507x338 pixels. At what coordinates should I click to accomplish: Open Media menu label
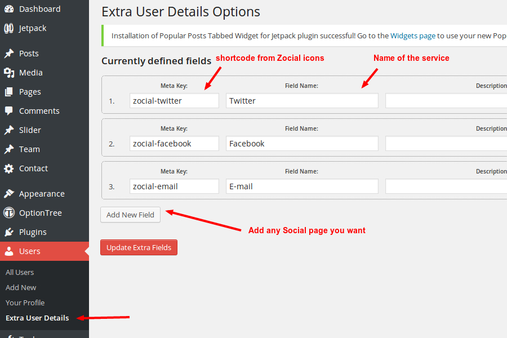[x=31, y=73]
